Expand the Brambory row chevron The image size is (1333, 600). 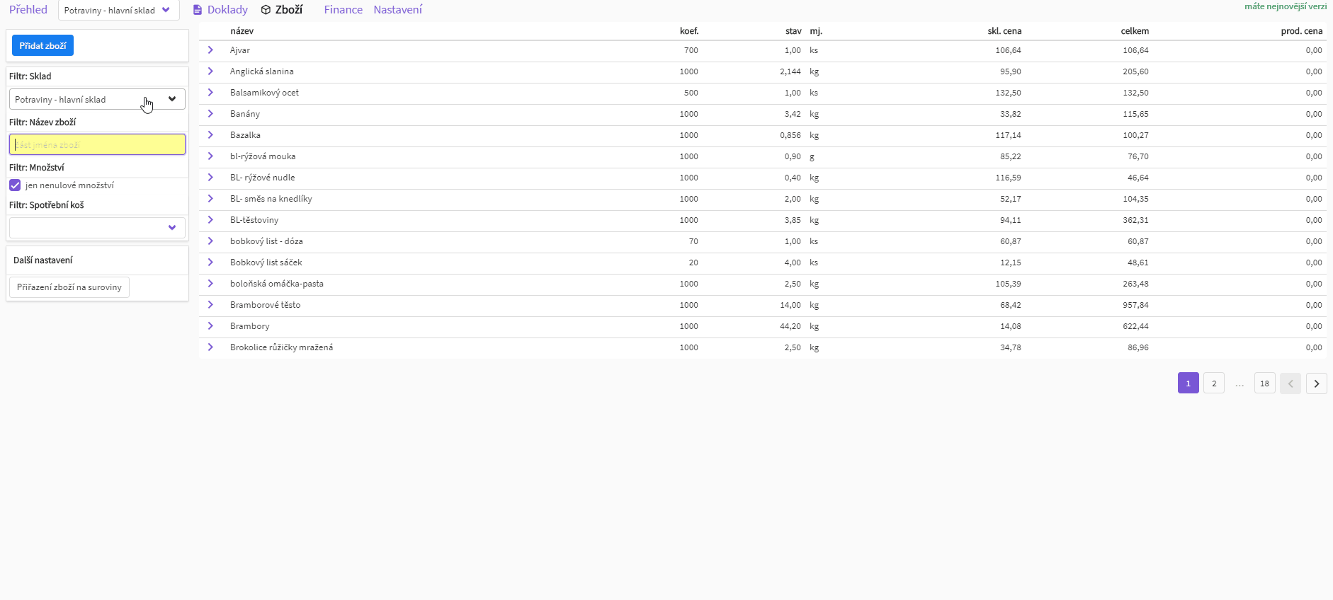tap(210, 326)
